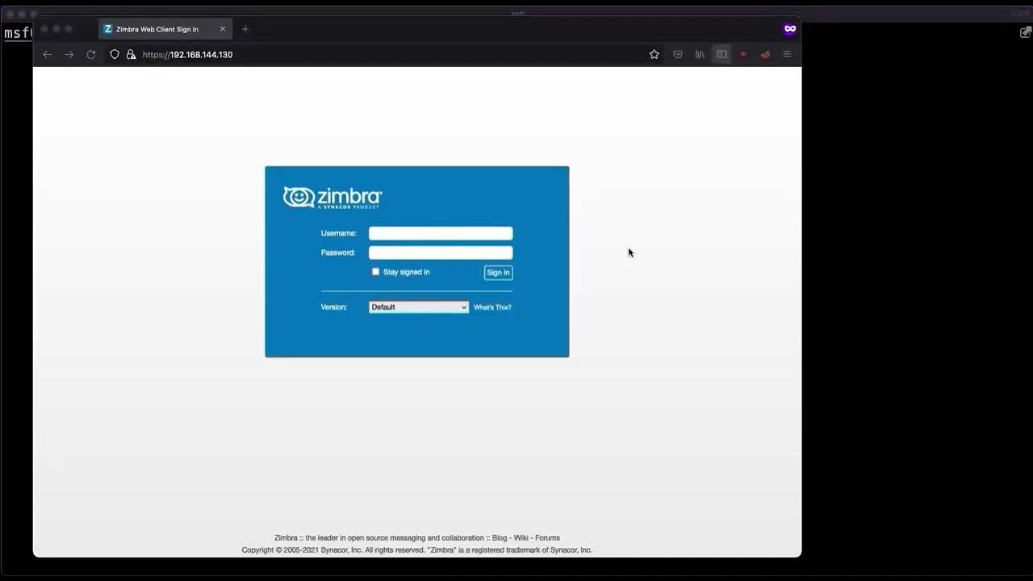The image size is (1033, 581).
Task: Click the Zimbra logo
Action: coord(332,198)
